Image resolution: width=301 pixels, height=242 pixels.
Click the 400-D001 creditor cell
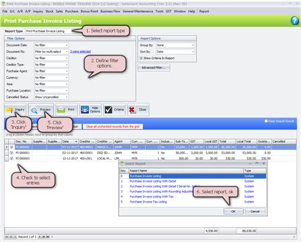coord(87,152)
